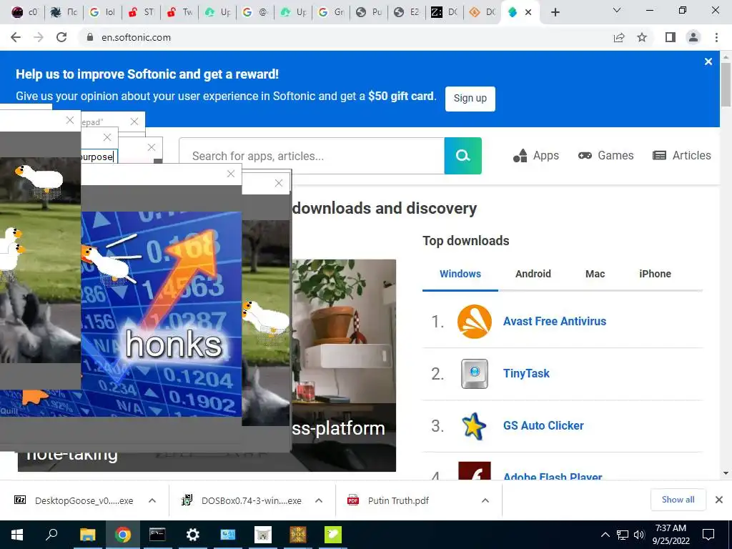Open the GS Auto Clicker link

[543, 426]
